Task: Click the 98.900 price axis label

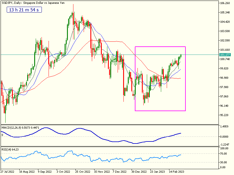Action: point(225,78)
